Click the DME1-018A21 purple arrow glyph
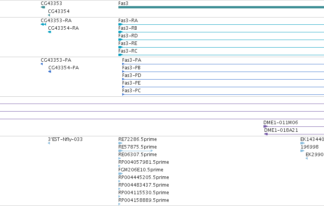Screen dimensions: 324x206 click(x=266, y=134)
